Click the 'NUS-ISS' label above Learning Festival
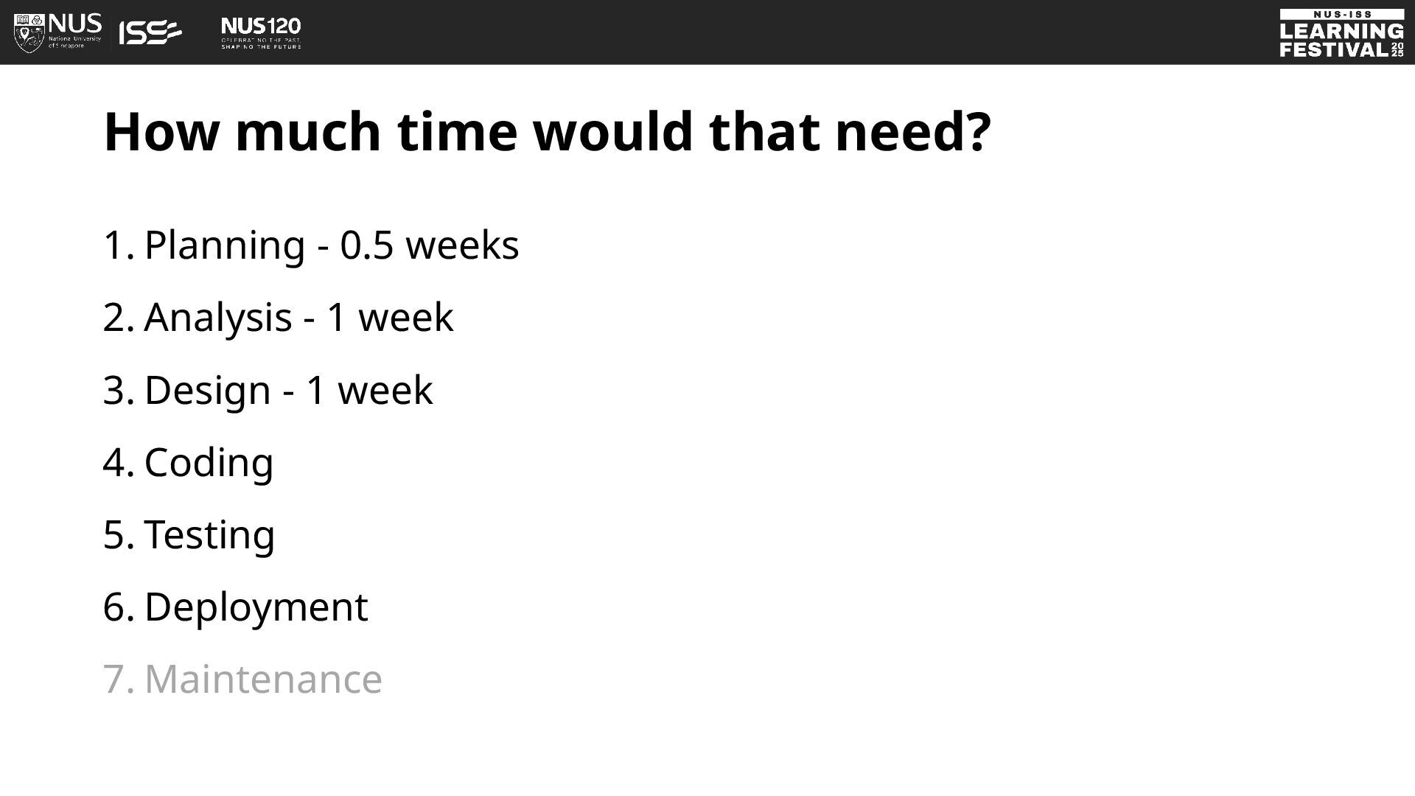 pos(1342,14)
